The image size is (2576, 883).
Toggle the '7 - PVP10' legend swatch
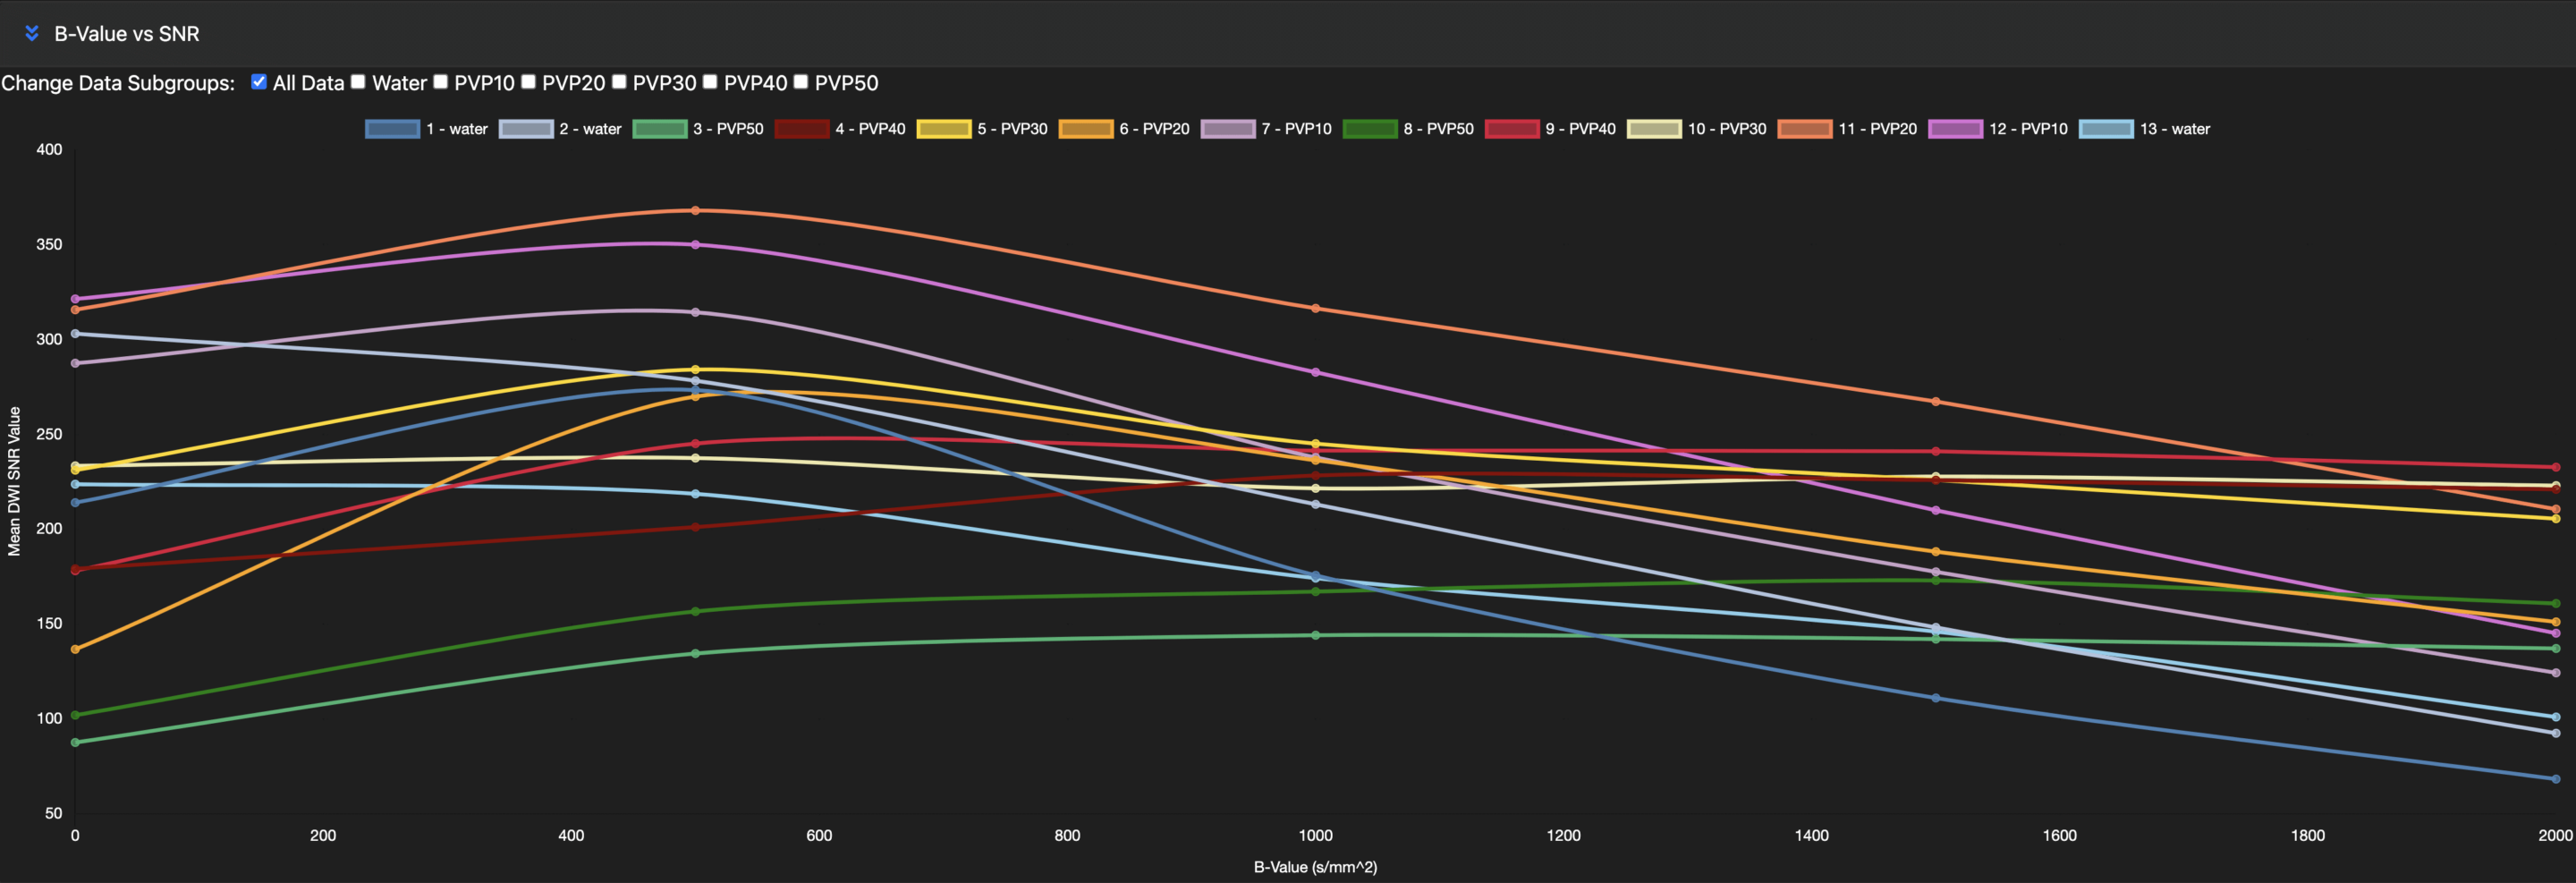[x=1228, y=129]
